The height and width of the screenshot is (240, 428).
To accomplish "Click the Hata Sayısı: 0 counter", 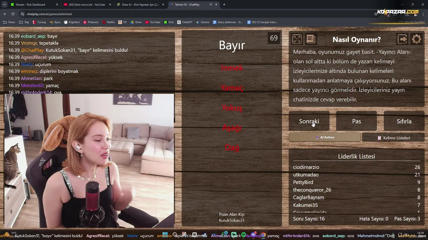I will 373,219.
